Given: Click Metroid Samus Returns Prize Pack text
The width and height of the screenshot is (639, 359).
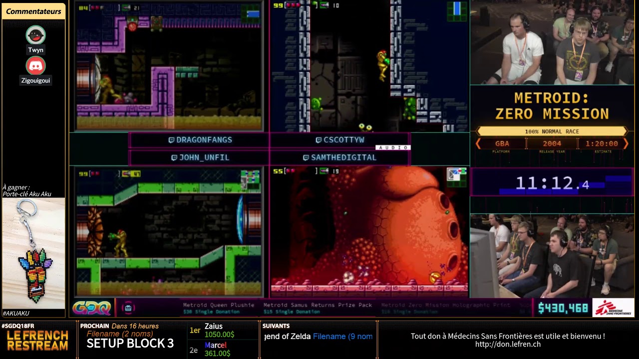Looking at the screenshot, I should tap(318, 305).
